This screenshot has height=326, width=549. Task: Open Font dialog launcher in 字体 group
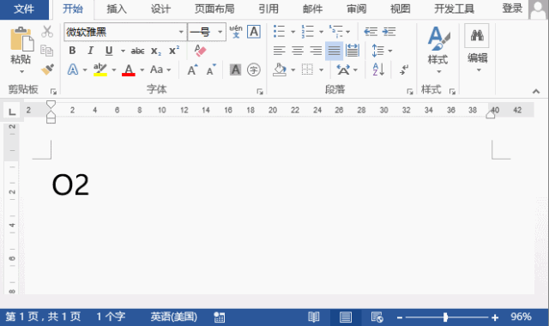[260, 92]
